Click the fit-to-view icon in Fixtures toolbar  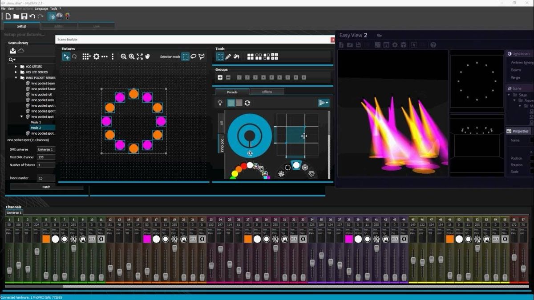[140, 56]
